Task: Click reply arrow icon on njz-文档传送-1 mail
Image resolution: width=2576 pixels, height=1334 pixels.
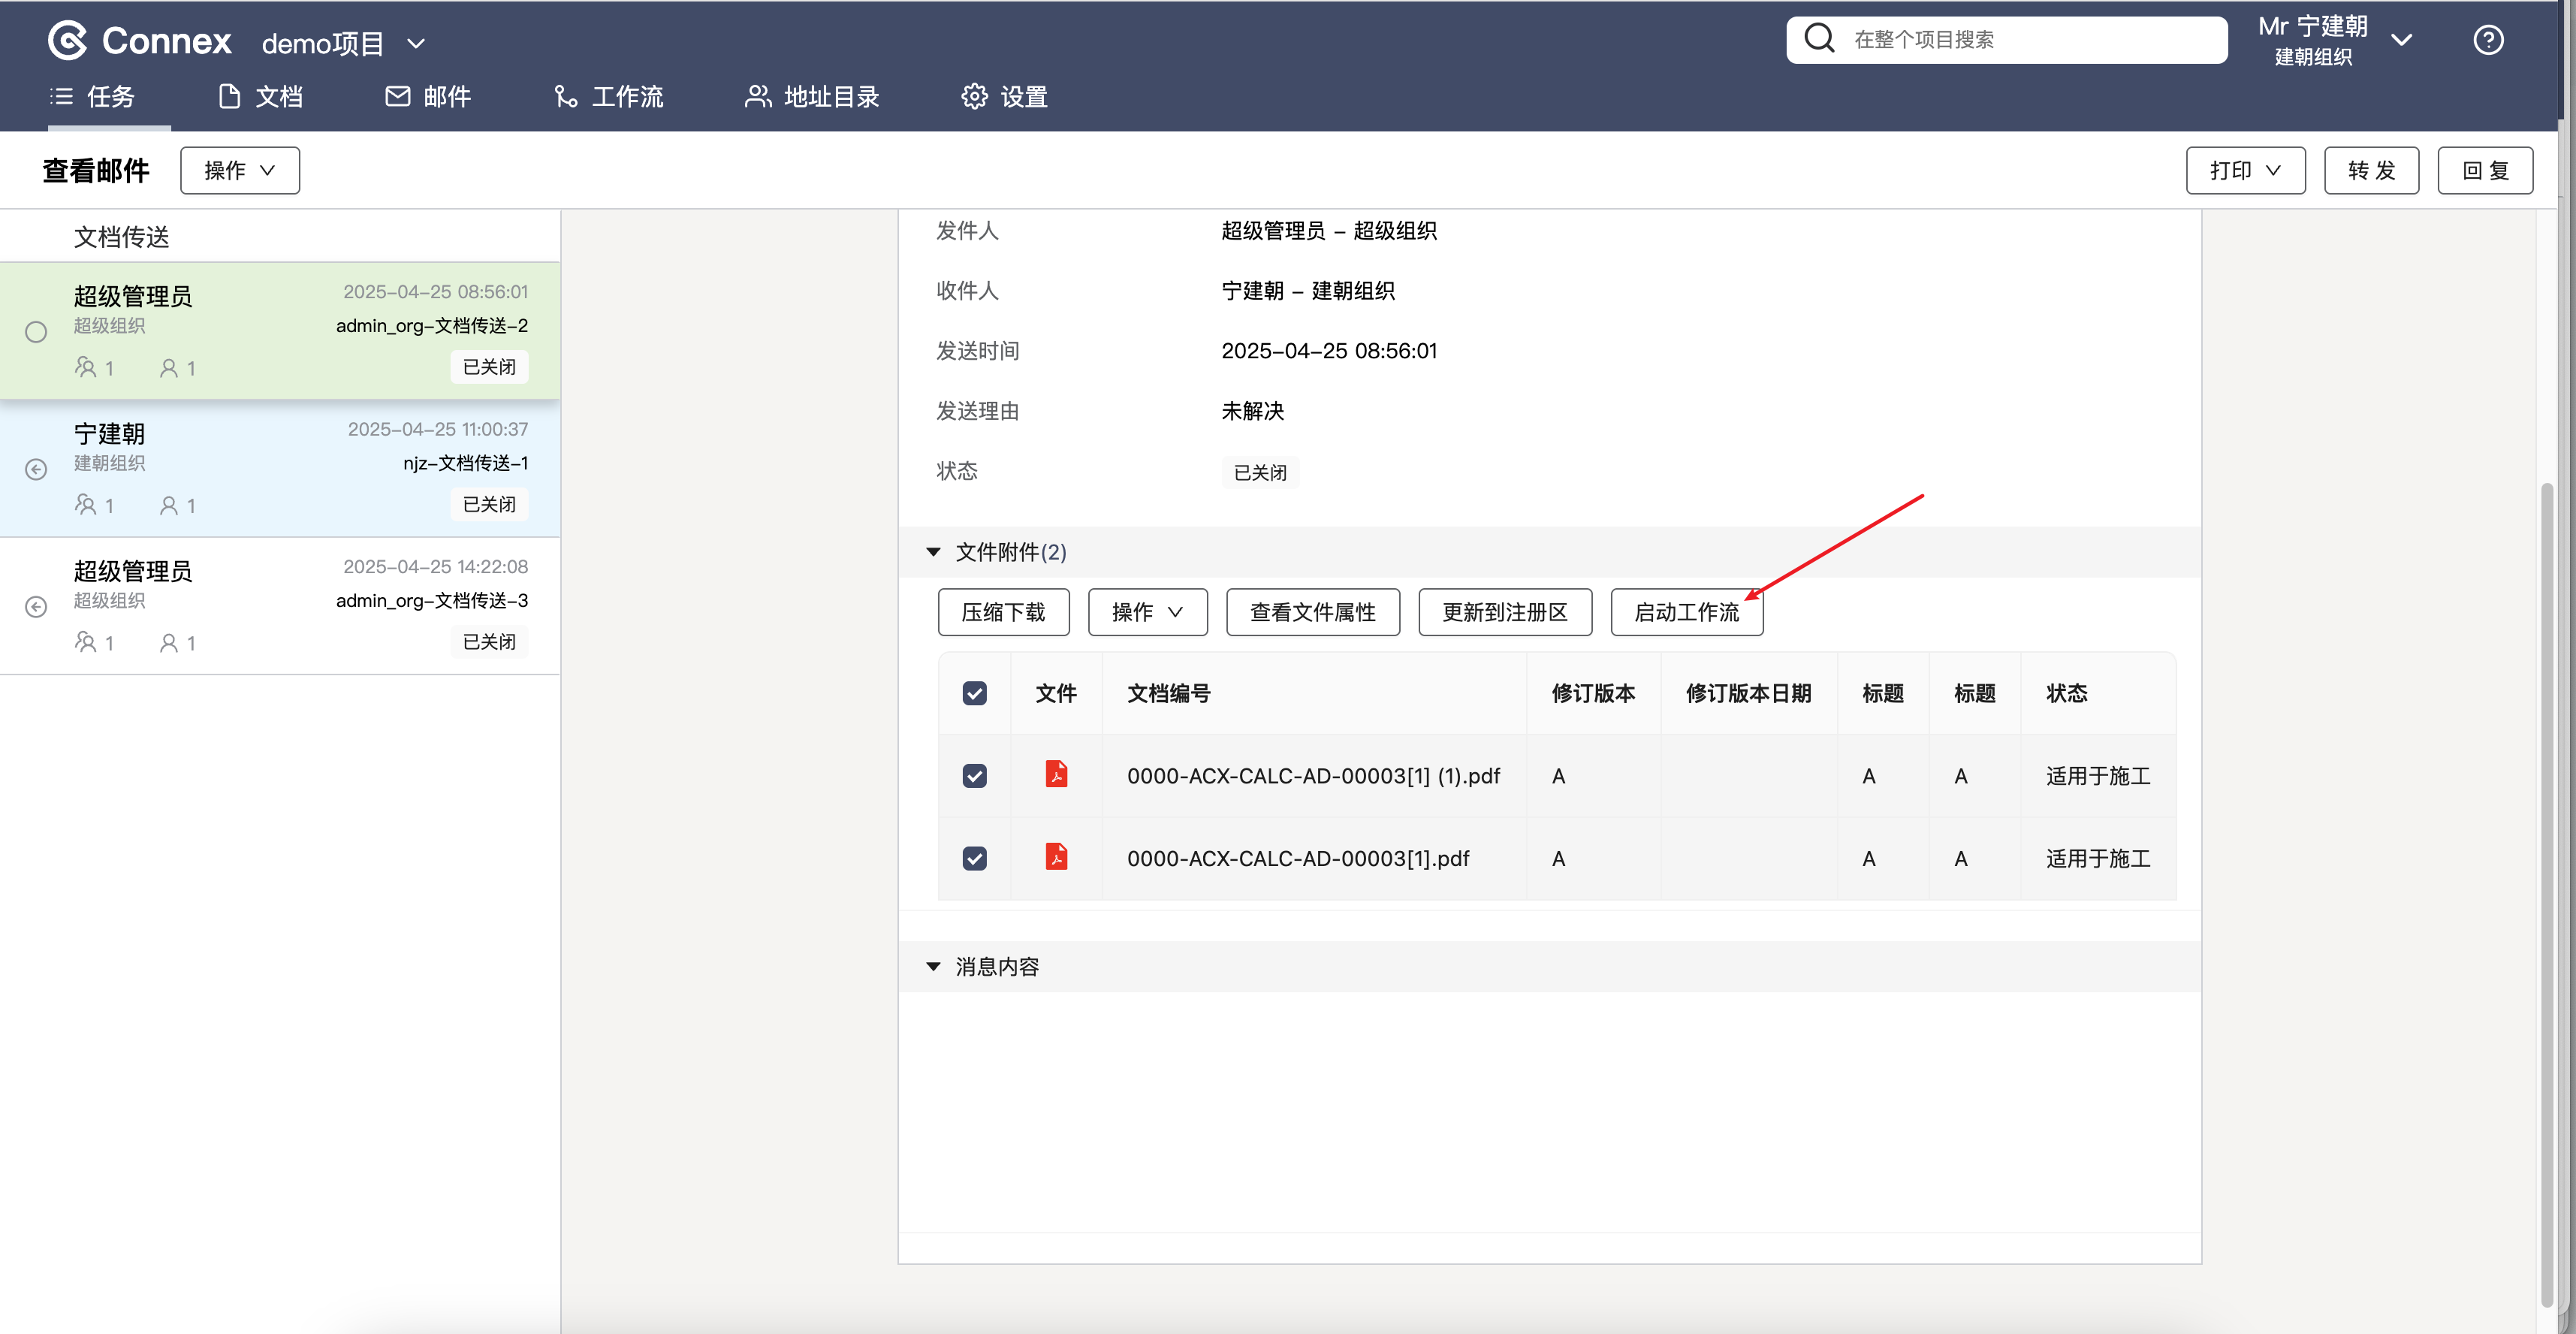Action: tap(36, 469)
